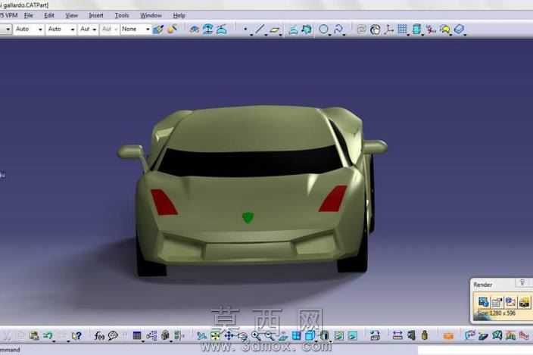
Task: Click the Fit All In icon
Action: [215, 335]
